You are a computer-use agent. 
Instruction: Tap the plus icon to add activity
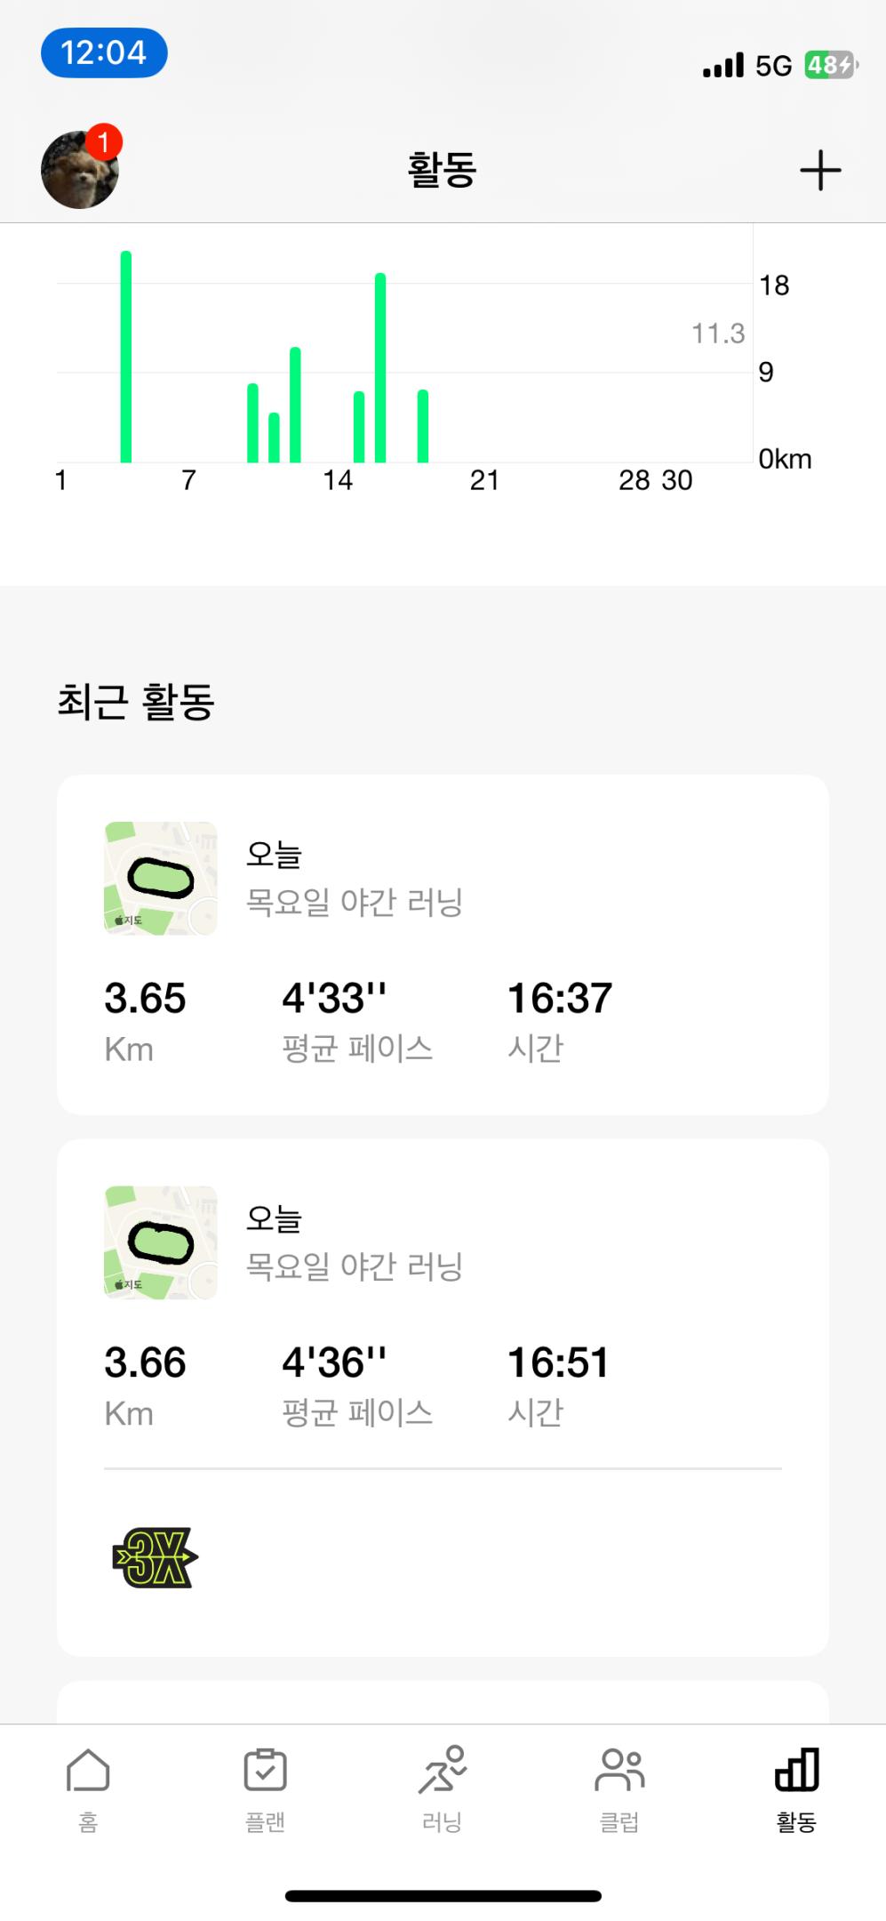point(819,170)
